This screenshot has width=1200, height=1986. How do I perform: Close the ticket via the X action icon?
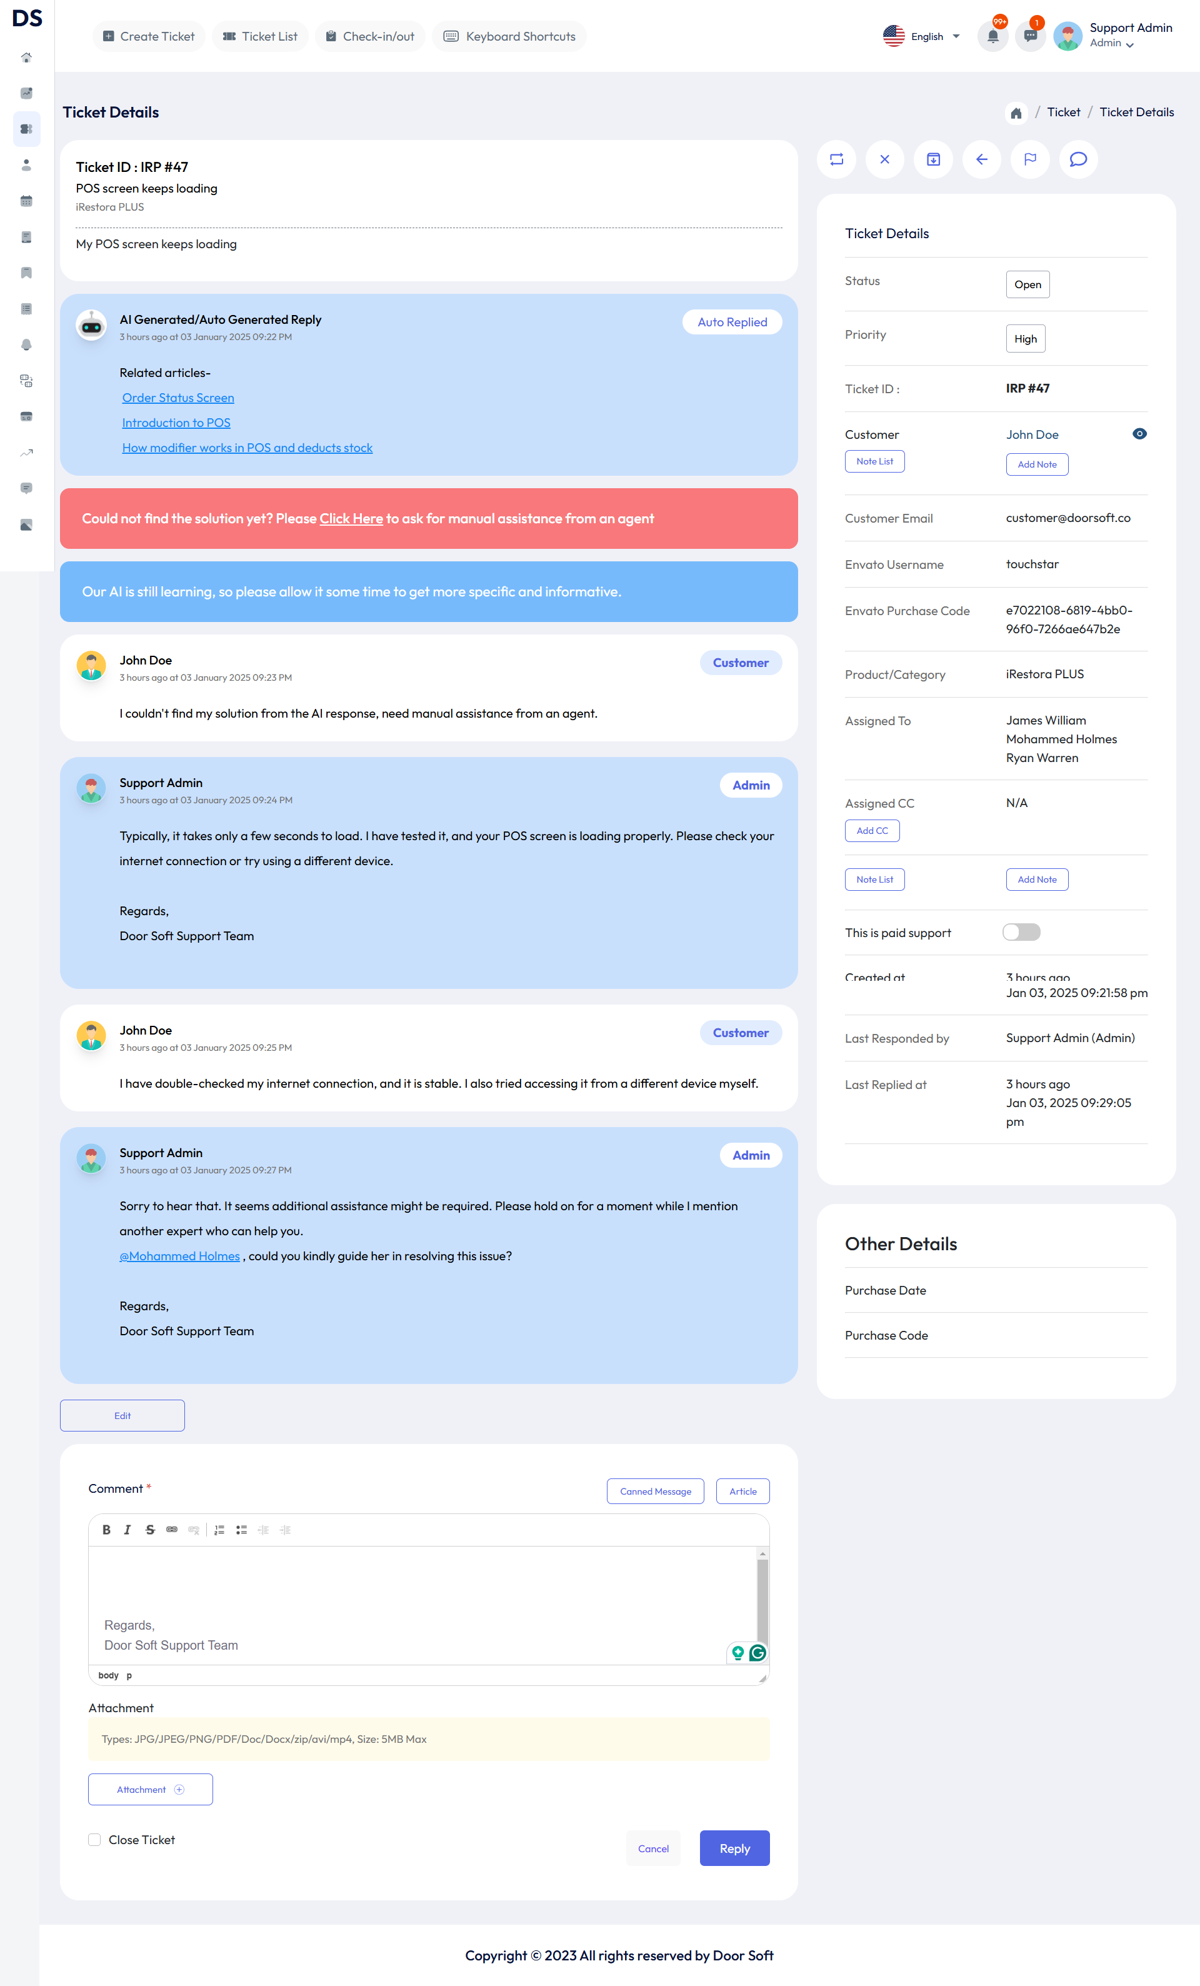[885, 159]
